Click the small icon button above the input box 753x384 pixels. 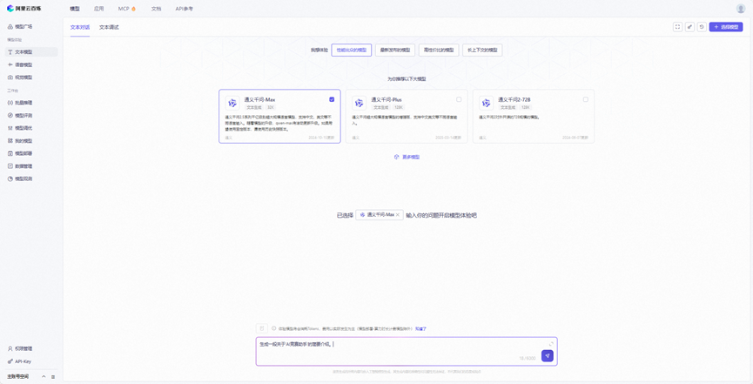(x=262, y=328)
